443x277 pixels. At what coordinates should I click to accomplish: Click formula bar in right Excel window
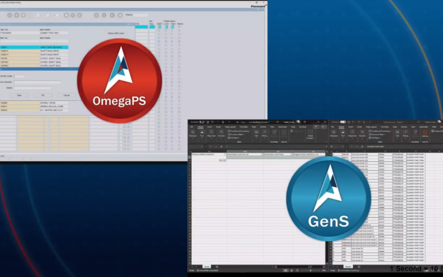[404, 147]
